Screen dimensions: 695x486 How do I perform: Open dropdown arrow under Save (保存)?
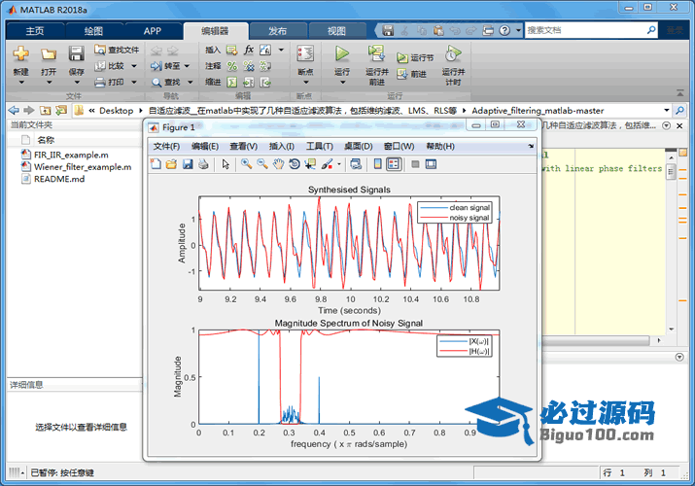click(x=77, y=83)
